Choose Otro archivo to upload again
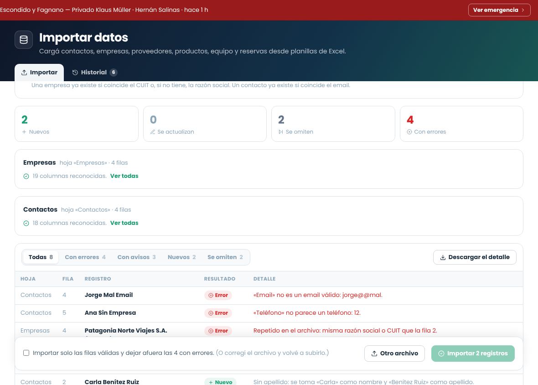 (394, 354)
